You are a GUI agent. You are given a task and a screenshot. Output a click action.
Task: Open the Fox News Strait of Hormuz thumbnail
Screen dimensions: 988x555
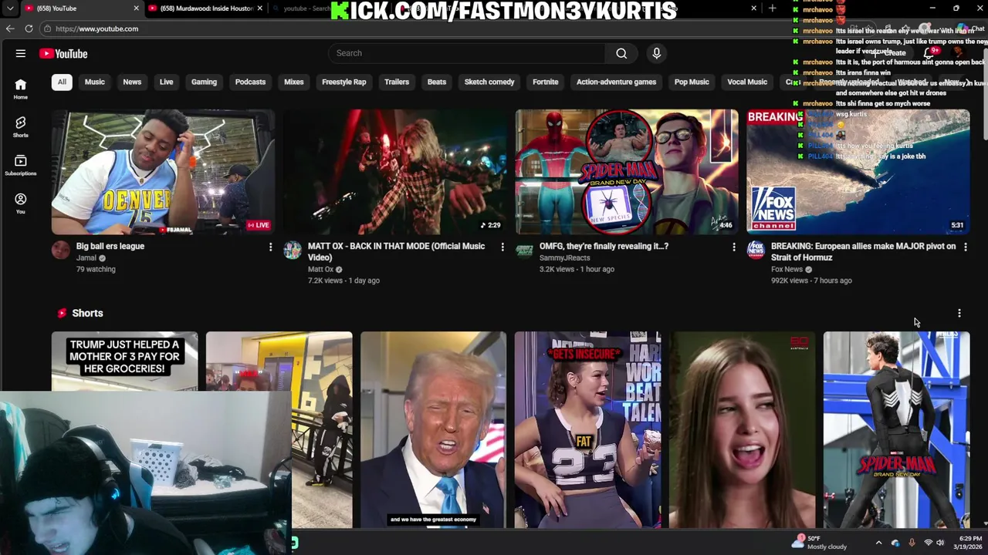[x=858, y=172]
